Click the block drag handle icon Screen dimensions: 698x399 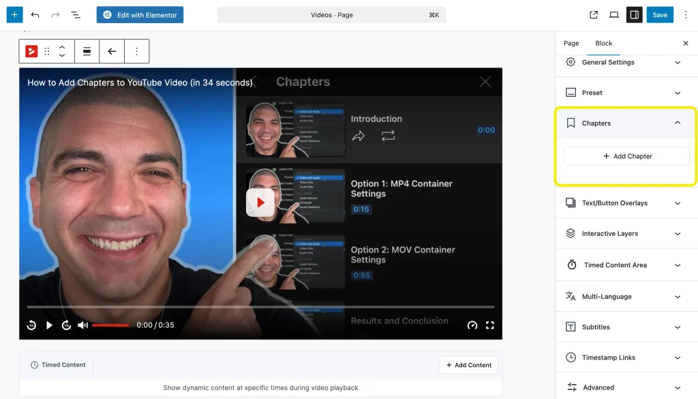tap(47, 51)
